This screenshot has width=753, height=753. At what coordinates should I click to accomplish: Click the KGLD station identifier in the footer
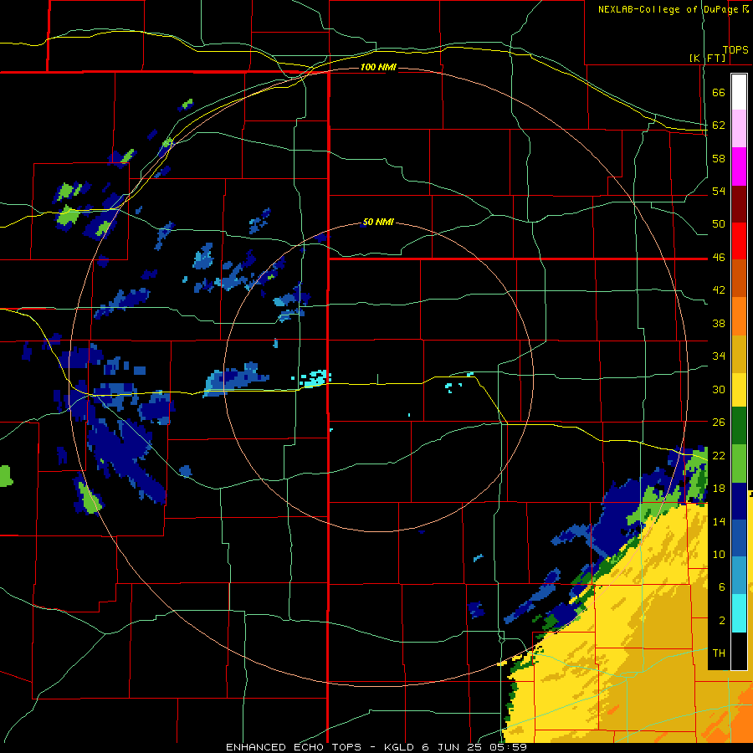click(401, 747)
